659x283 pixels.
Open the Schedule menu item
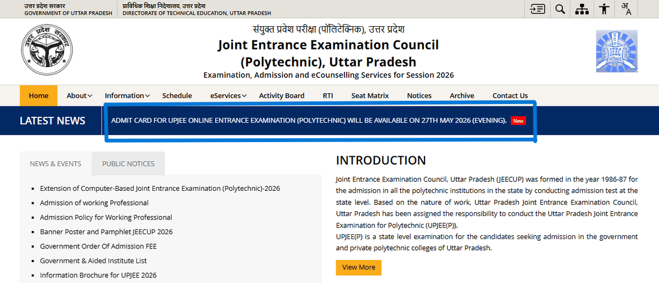[177, 95]
